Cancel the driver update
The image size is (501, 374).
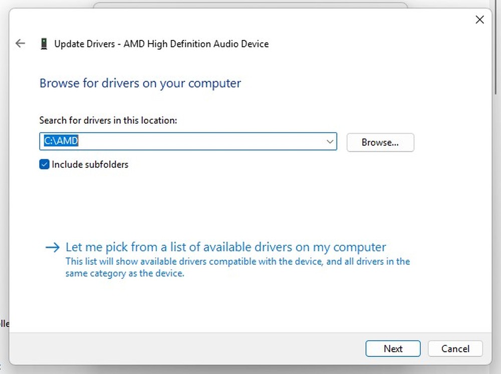pyautogui.click(x=455, y=348)
